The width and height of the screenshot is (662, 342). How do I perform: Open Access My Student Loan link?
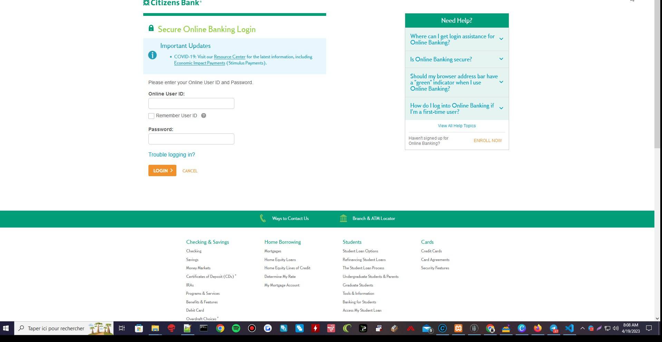(362, 311)
